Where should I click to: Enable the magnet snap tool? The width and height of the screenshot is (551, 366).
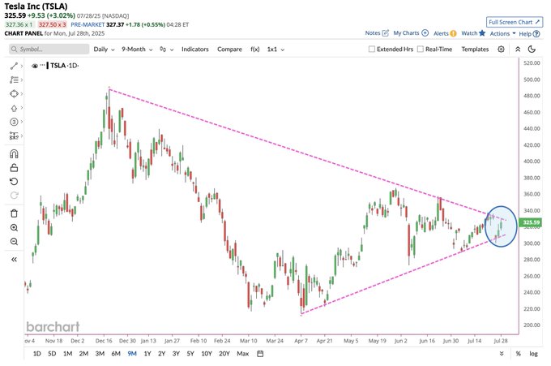[14, 154]
